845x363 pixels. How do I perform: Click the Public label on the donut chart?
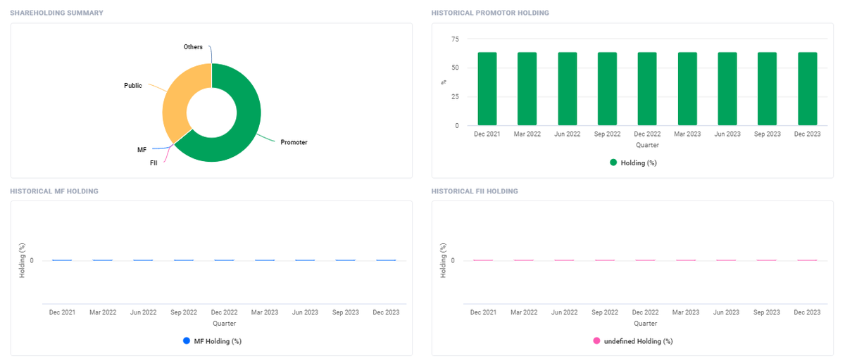[133, 86]
